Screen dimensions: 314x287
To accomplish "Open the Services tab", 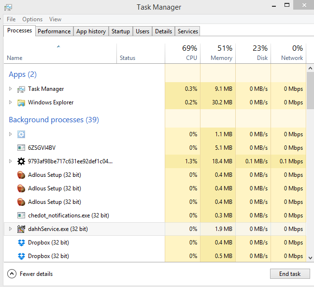I will tap(187, 31).
